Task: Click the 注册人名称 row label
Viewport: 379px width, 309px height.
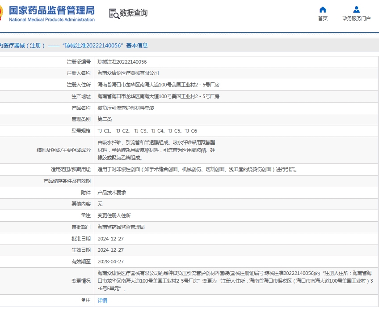Action: (x=79, y=73)
